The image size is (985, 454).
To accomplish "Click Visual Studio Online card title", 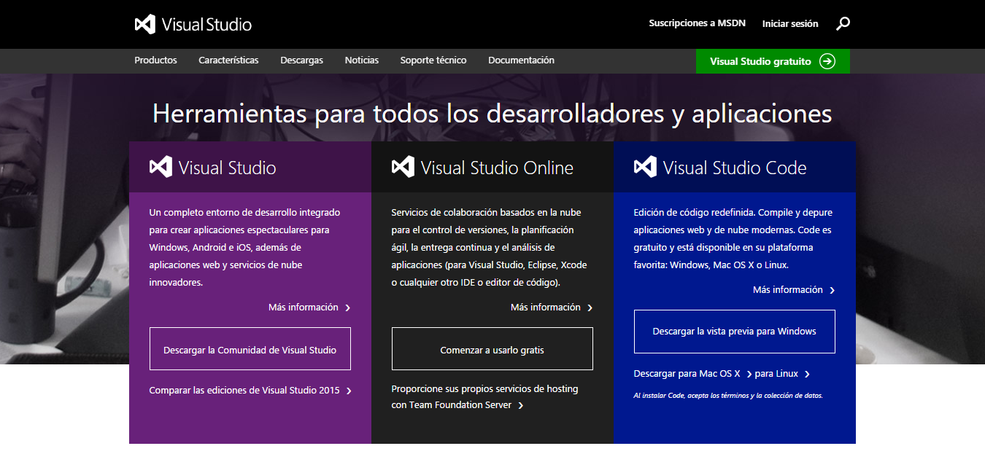I will coord(497,168).
